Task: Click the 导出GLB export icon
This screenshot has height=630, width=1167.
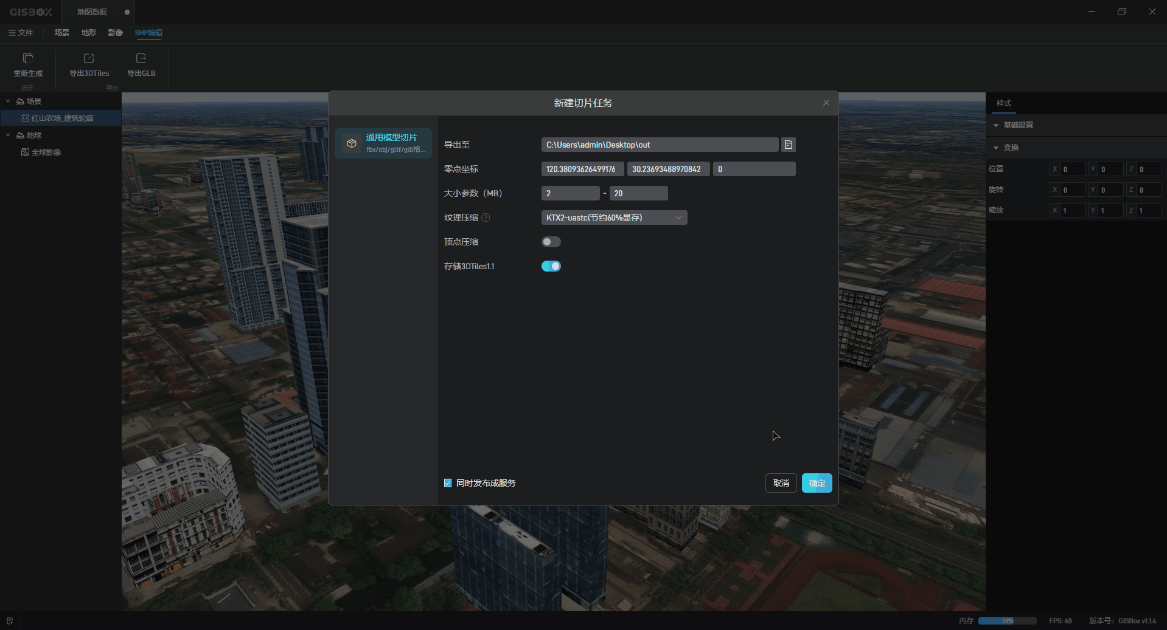Action: (x=141, y=58)
